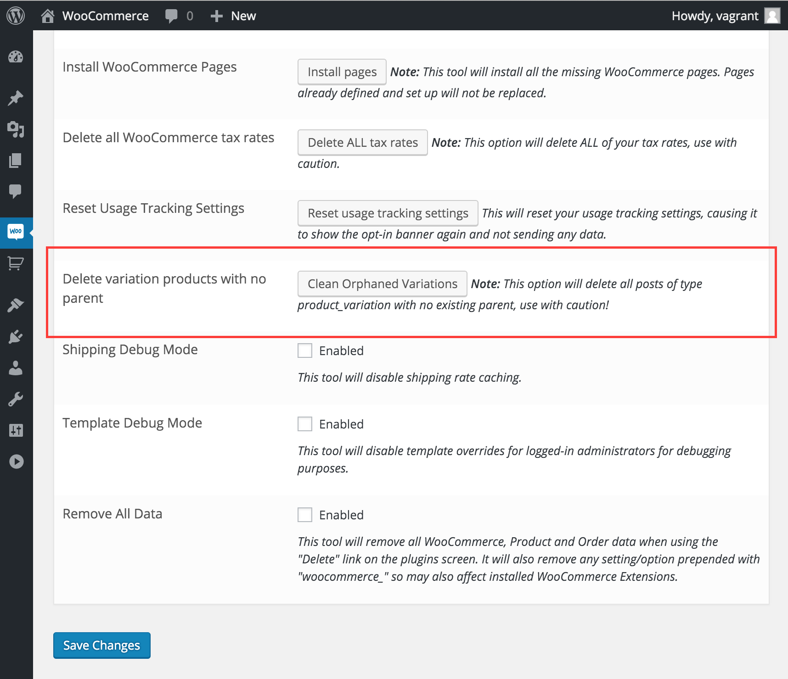Open the Media sidebar icon

coord(16,129)
